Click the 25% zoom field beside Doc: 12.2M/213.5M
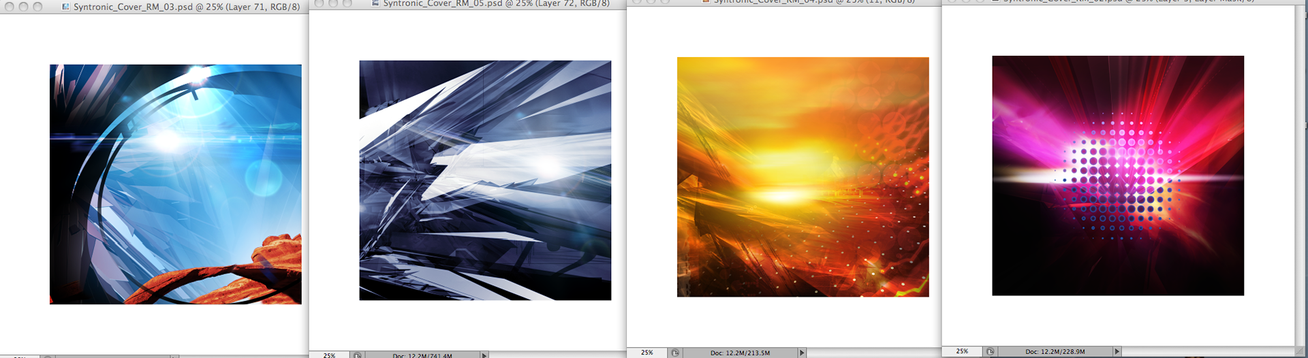Image resolution: width=1308 pixels, height=358 pixels. point(647,353)
